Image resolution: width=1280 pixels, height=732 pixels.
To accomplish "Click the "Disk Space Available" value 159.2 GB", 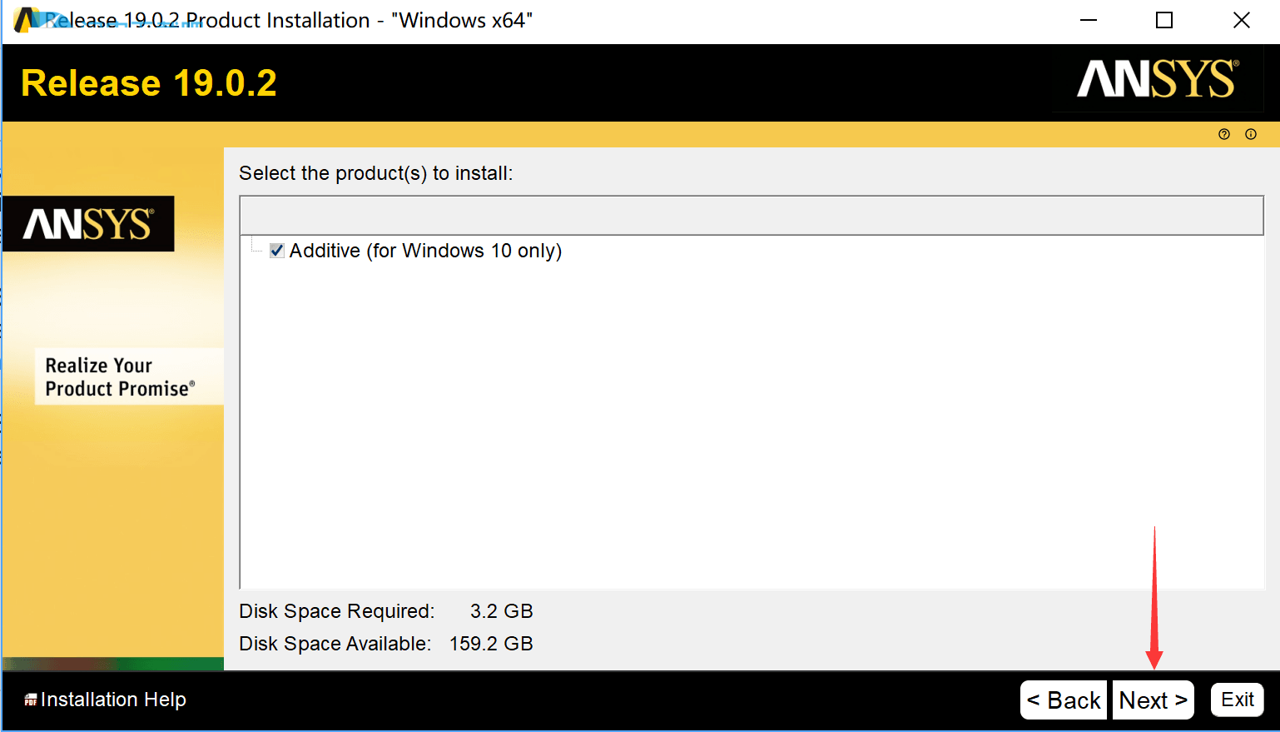I will (491, 644).
